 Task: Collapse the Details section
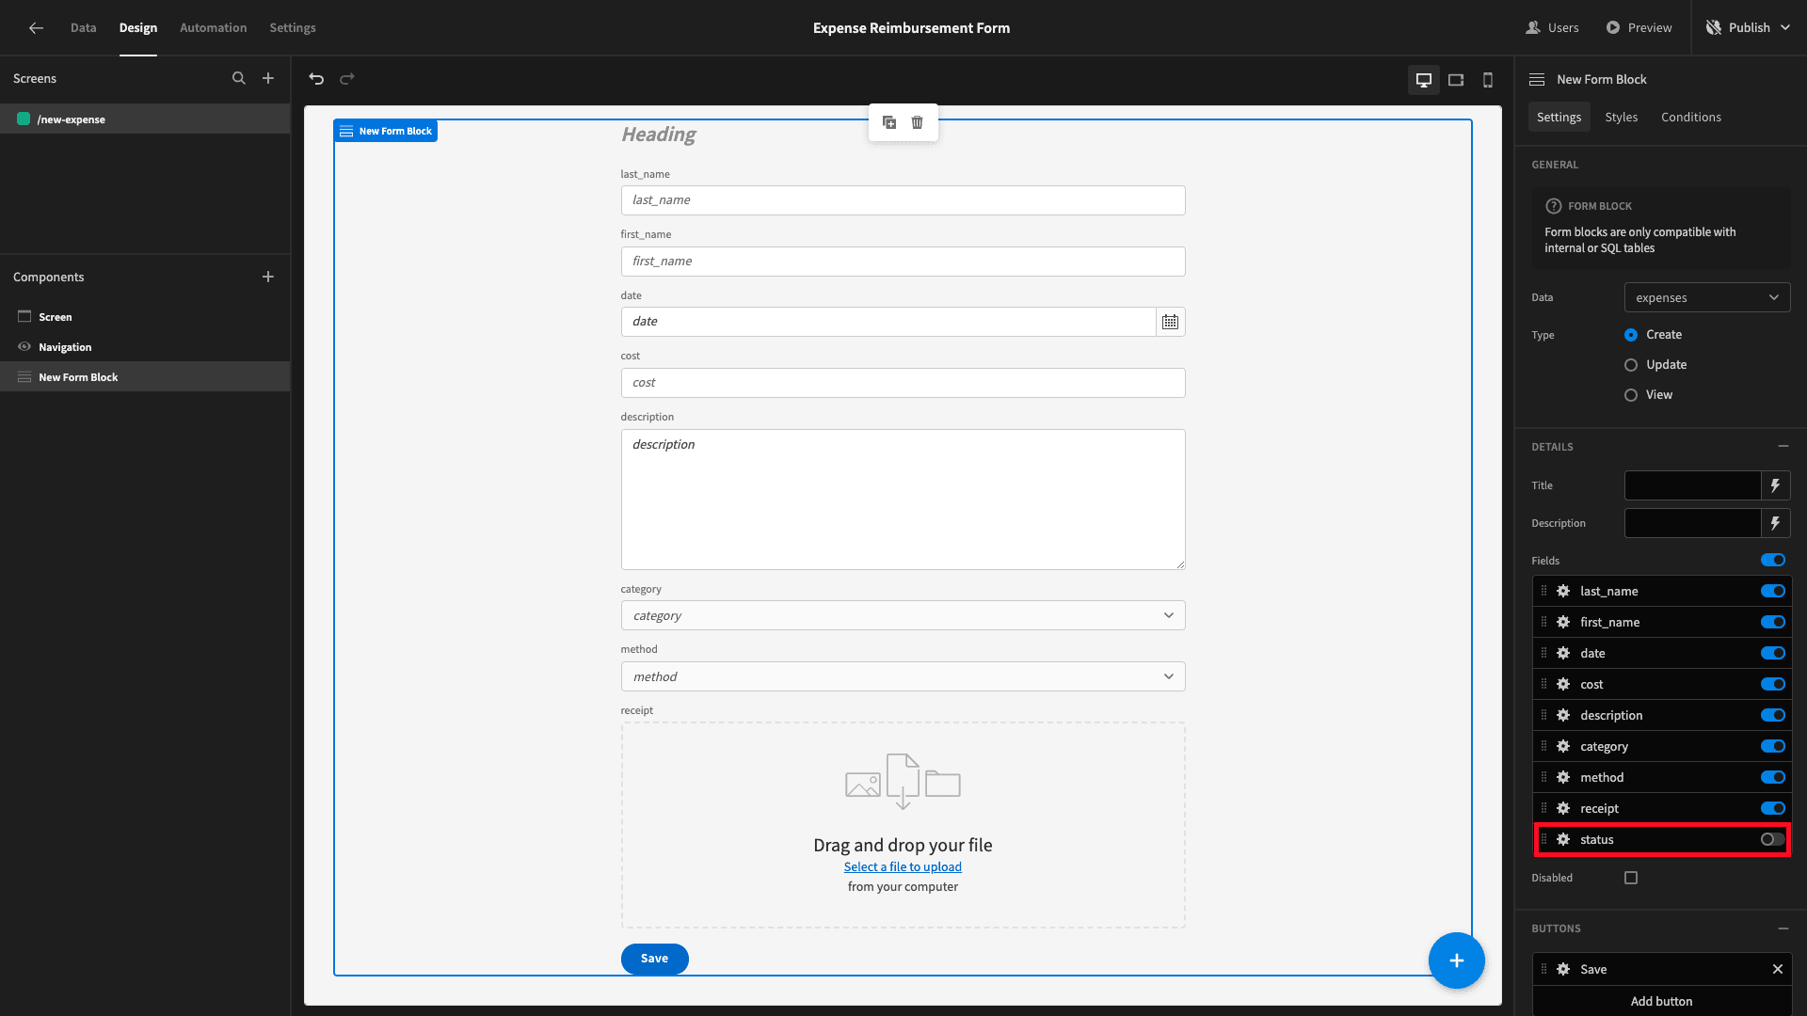coord(1783,446)
